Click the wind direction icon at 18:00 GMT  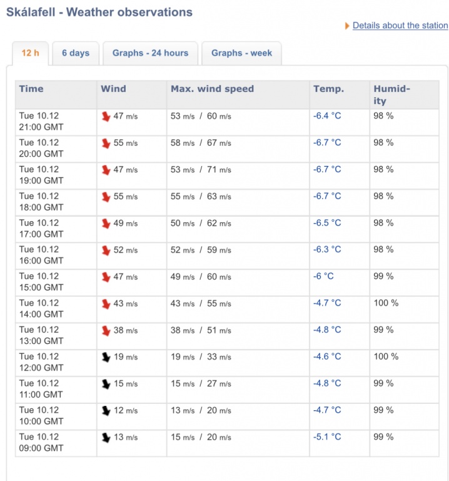tap(106, 197)
